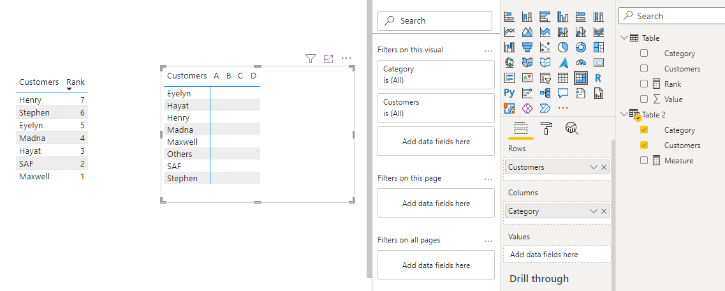Open the Customers is (All) filter card
The image size is (725, 291).
pyautogui.click(x=436, y=108)
